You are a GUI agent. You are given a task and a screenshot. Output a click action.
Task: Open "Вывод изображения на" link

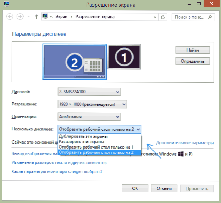(34, 153)
